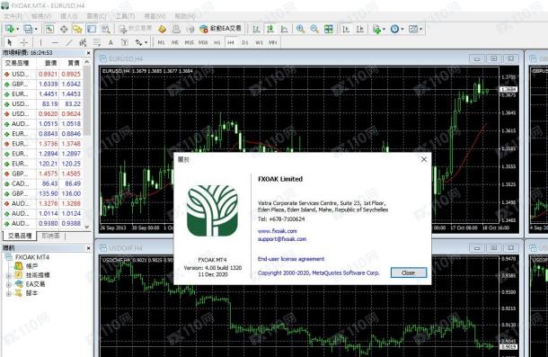Maximize the USDCHF,H4 chart window
548x357 pixels.
(x=493, y=248)
